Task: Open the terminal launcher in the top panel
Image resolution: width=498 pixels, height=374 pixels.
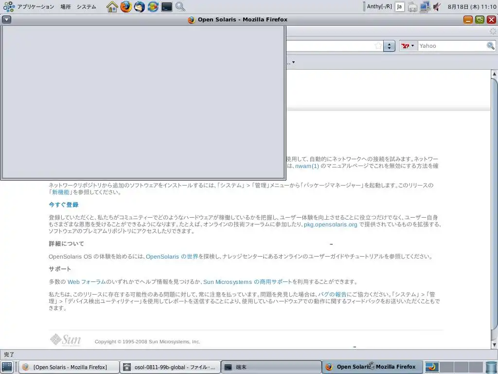Action: [x=167, y=7]
